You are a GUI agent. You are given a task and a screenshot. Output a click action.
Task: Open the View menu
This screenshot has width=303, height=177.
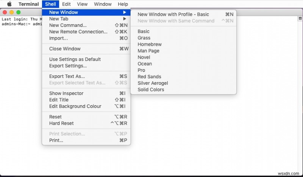pyautogui.click(x=82, y=4)
